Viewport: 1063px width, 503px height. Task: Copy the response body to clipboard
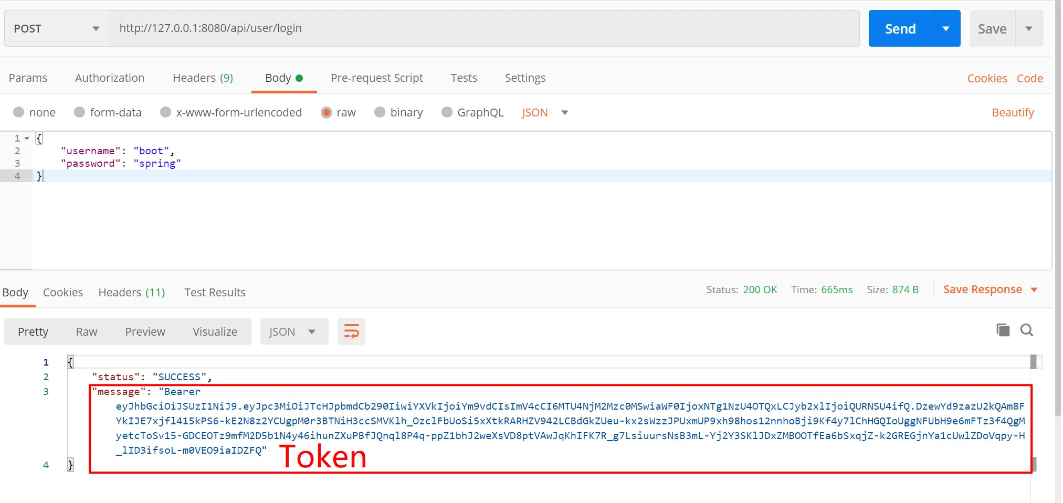[x=1003, y=330]
